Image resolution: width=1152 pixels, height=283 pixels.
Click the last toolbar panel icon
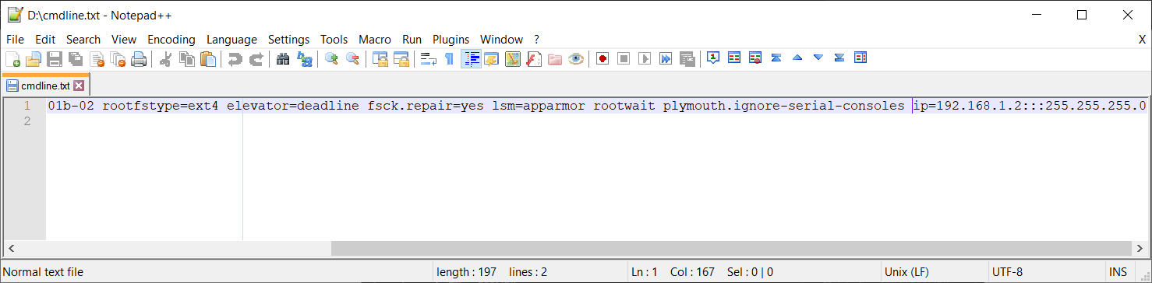[861, 58]
